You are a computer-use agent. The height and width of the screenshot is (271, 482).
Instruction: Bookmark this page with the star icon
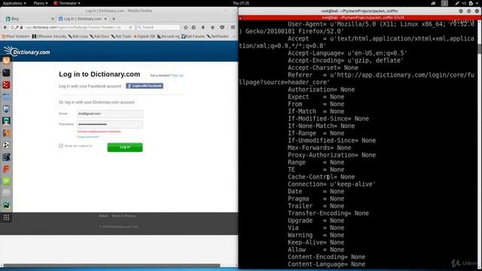point(186,27)
